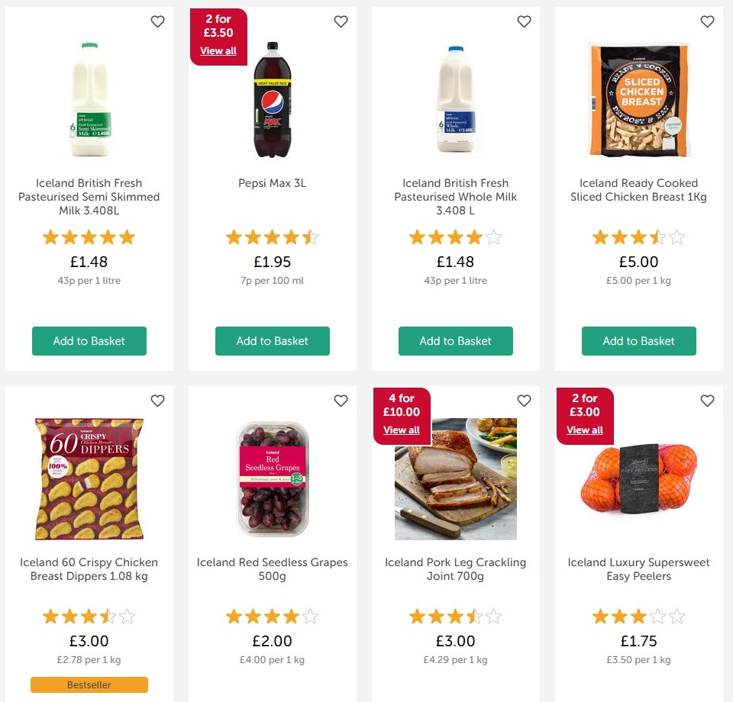Add Pepsi Max 3L to basket

[x=273, y=341]
